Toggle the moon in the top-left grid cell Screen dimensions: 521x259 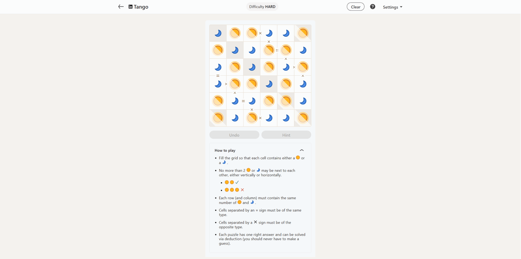[218, 33]
